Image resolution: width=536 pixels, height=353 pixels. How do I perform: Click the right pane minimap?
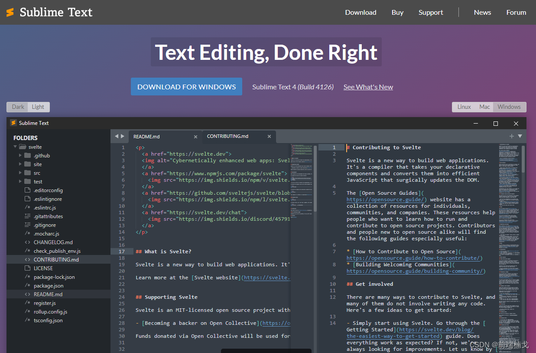pyautogui.click(x=509, y=247)
